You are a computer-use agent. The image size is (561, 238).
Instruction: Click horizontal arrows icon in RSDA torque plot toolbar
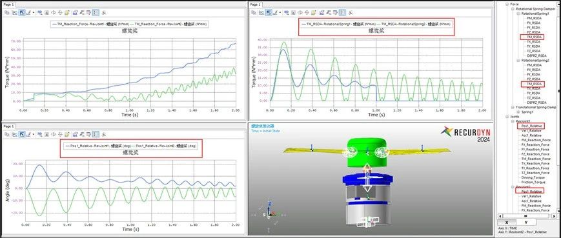(300, 12)
